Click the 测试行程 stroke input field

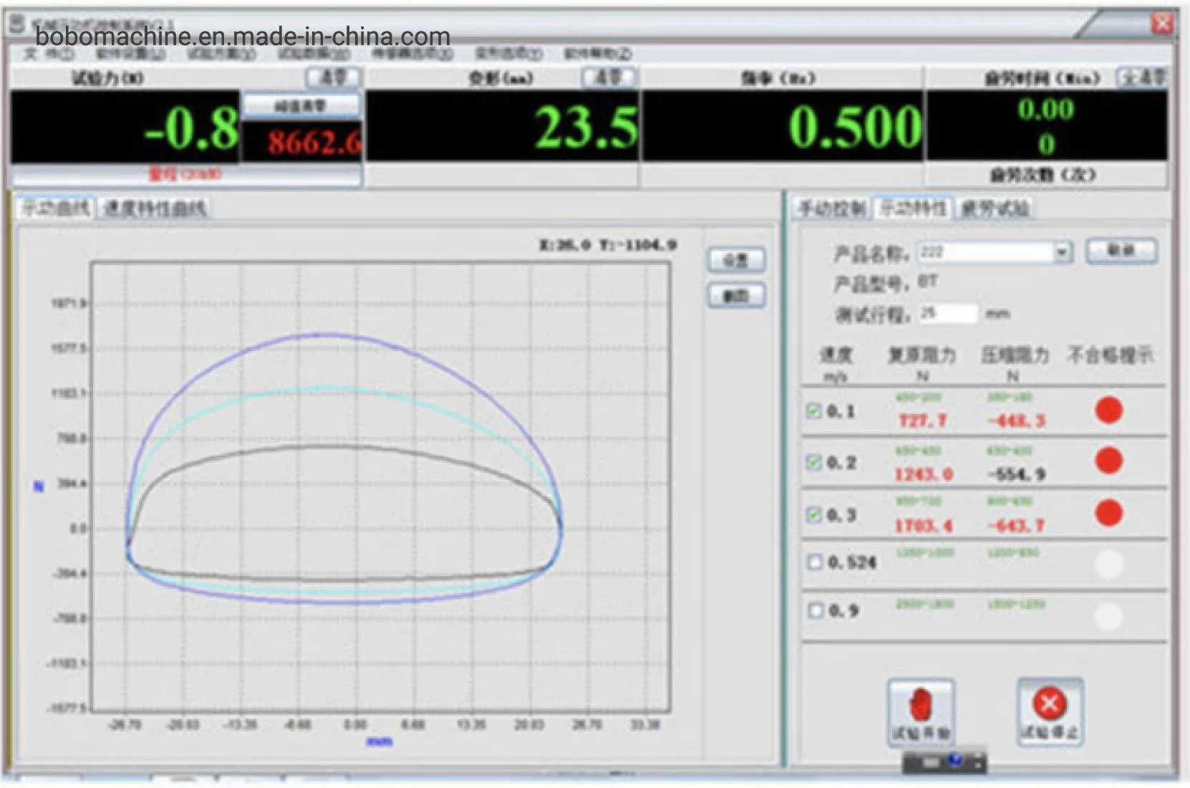coord(949,313)
